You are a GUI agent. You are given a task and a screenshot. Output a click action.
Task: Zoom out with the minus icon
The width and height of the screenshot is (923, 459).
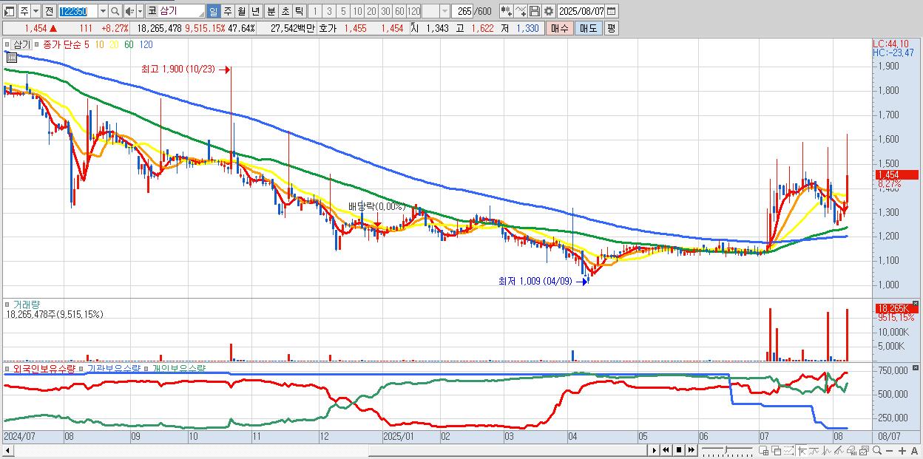[x=890, y=451]
